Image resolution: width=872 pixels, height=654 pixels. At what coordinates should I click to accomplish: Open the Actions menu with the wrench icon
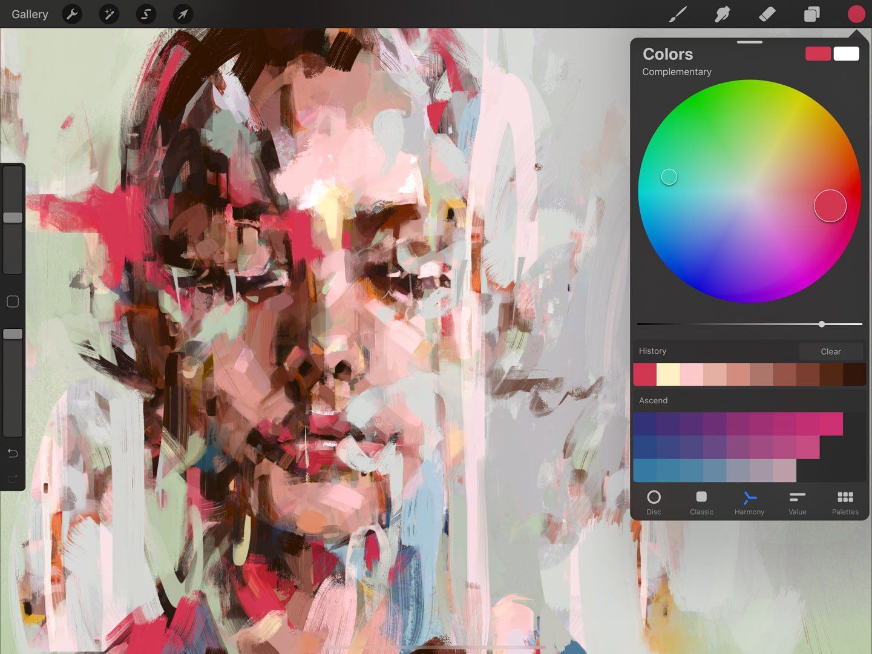72,14
